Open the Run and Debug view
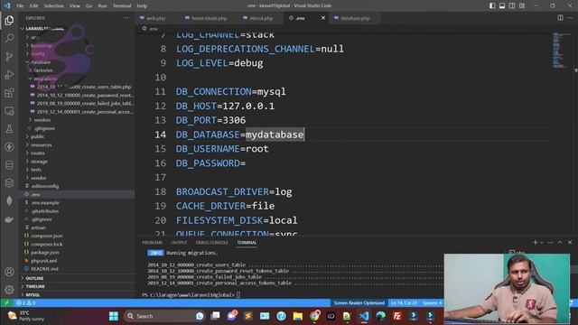 (x=9, y=74)
